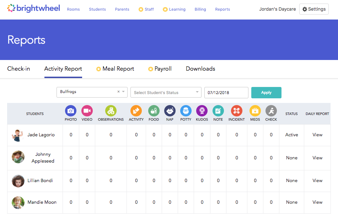Open the Check-in tab
The height and width of the screenshot is (219, 338).
click(x=18, y=69)
